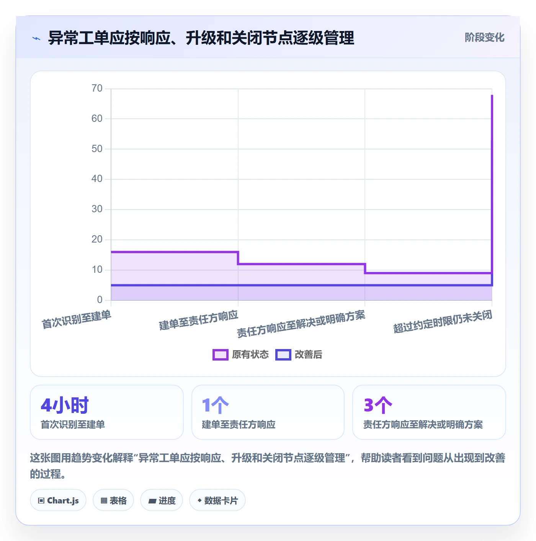Select the 进度 tag chip

click(x=162, y=500)
